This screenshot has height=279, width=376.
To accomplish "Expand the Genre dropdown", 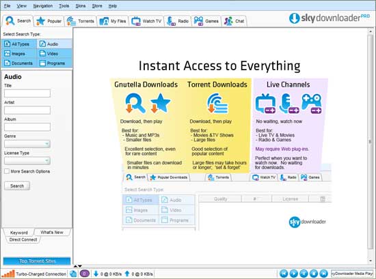I will (27, 144).
